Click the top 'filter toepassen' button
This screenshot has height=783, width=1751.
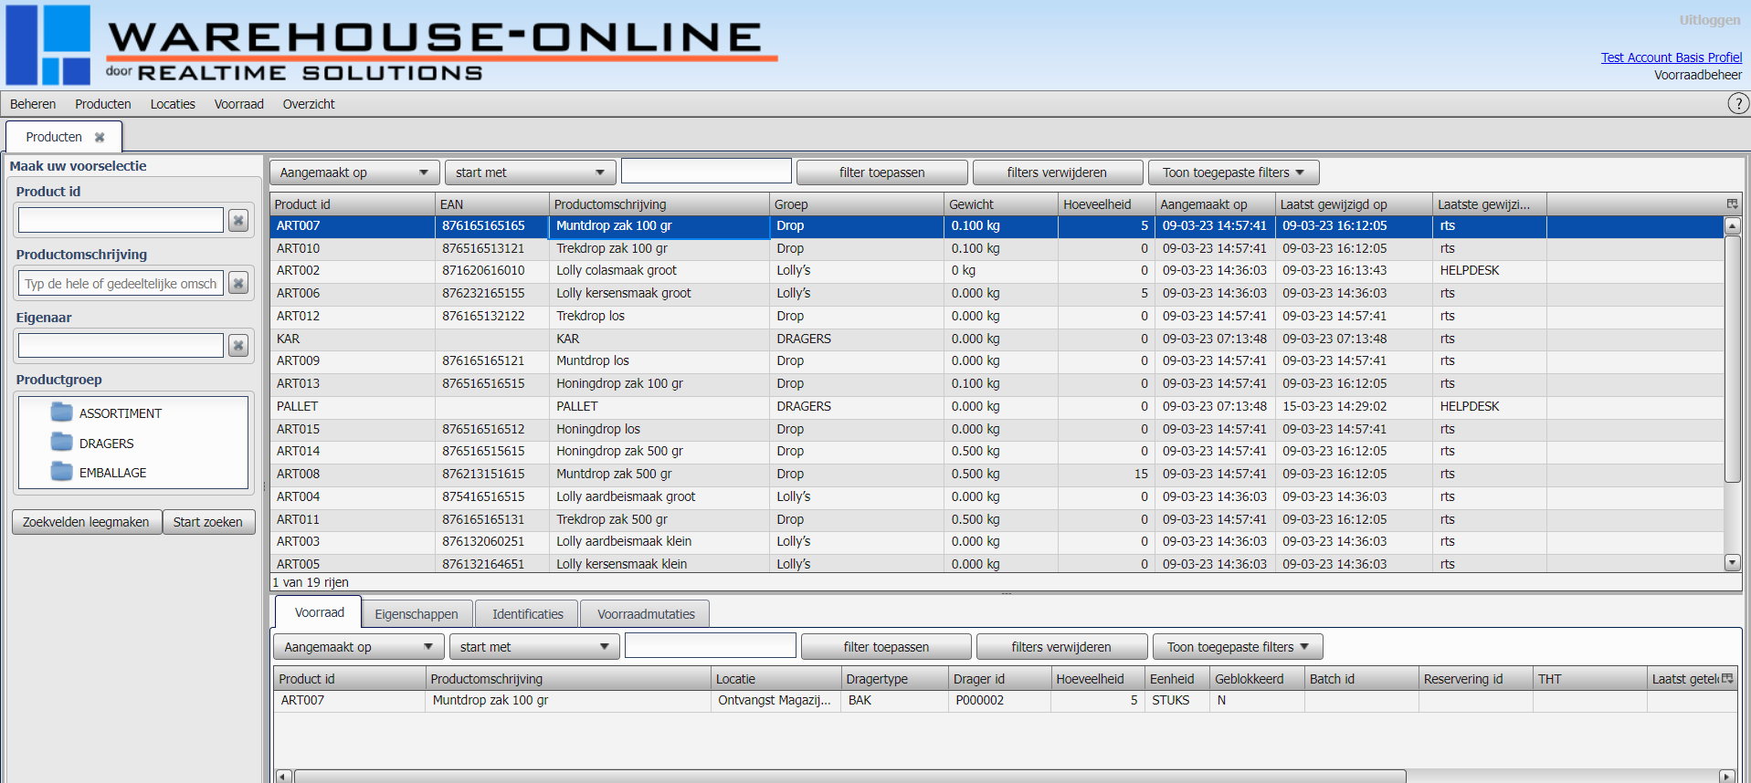[882, 172]
